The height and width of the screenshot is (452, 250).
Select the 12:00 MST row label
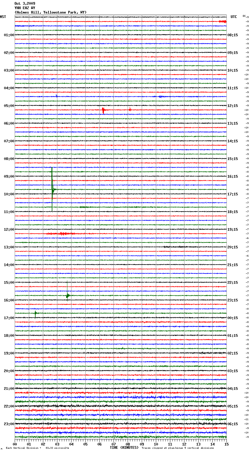[x=9, y=230]
